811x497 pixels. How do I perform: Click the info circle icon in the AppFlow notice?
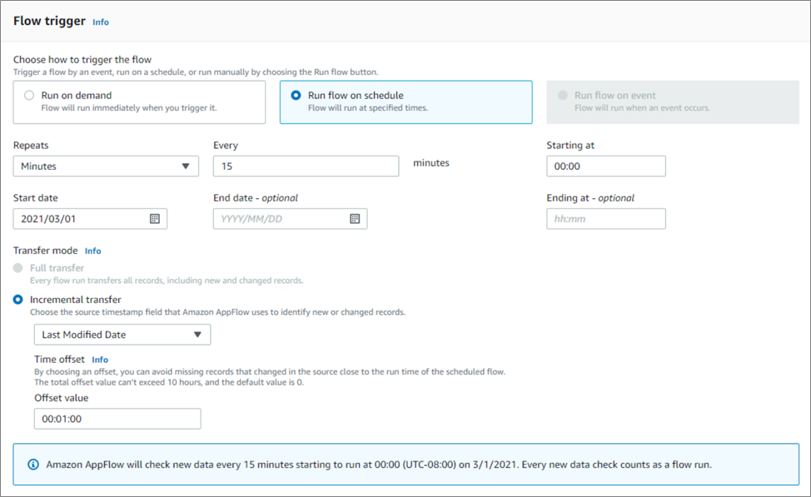tap(33, 465)
